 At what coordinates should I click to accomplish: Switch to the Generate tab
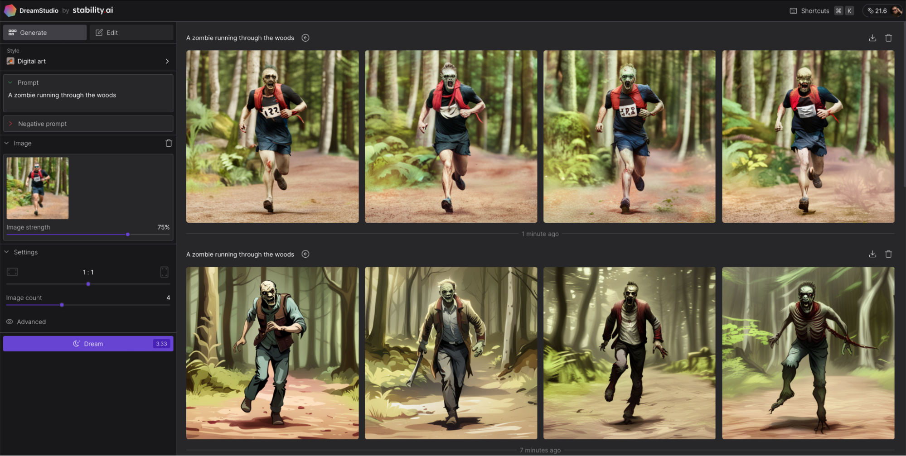pyautogui.click(x=44, y=33)
